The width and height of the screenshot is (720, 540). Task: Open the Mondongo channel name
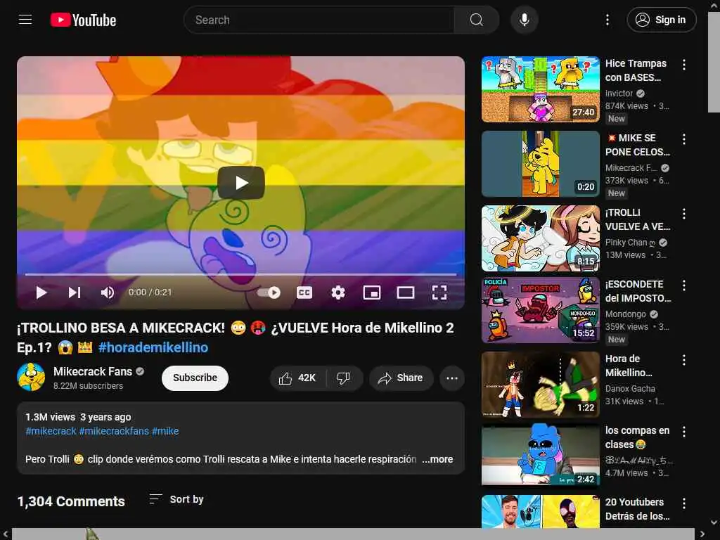click(625, 314)
